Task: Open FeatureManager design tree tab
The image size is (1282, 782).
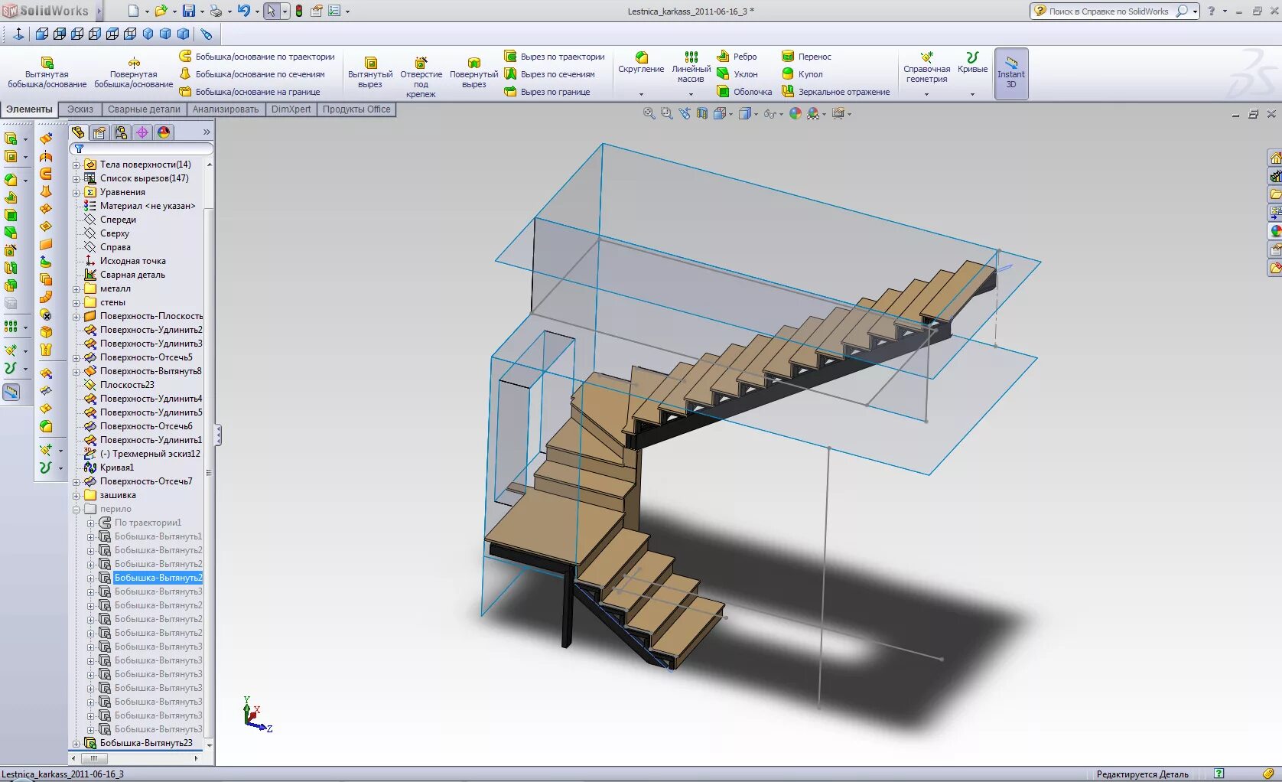Action: pyautogui.click(x=78, y=132)
